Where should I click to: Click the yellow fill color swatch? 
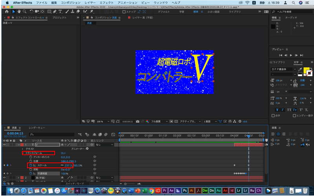pos(306,70)
